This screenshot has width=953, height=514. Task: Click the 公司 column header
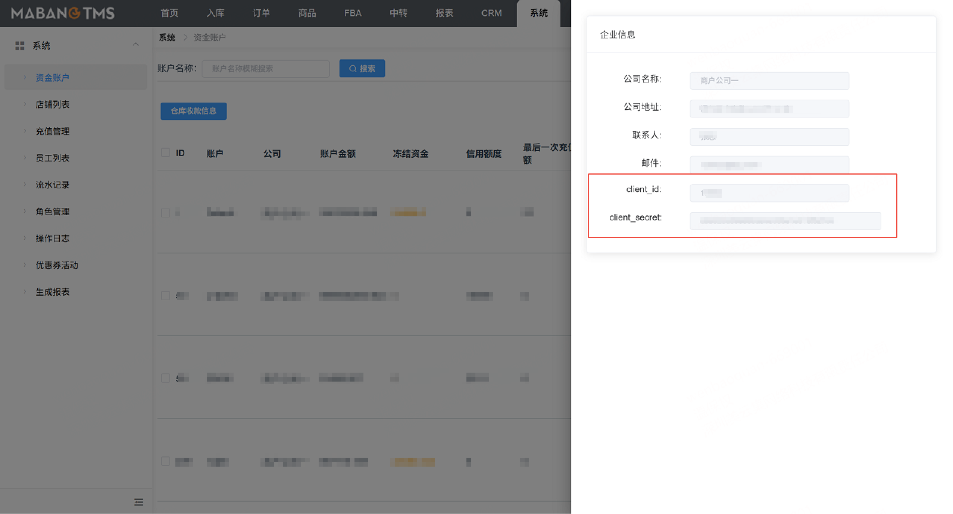coord(272,154)
